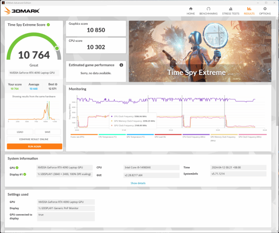Click the purple CPU clock marker on the monitoring graph
279x233 pixels.
[x=105, y=99]
